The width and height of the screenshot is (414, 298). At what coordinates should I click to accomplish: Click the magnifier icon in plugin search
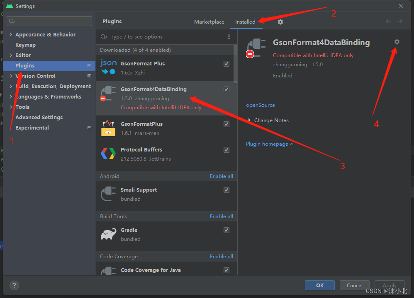coord(104,37)
